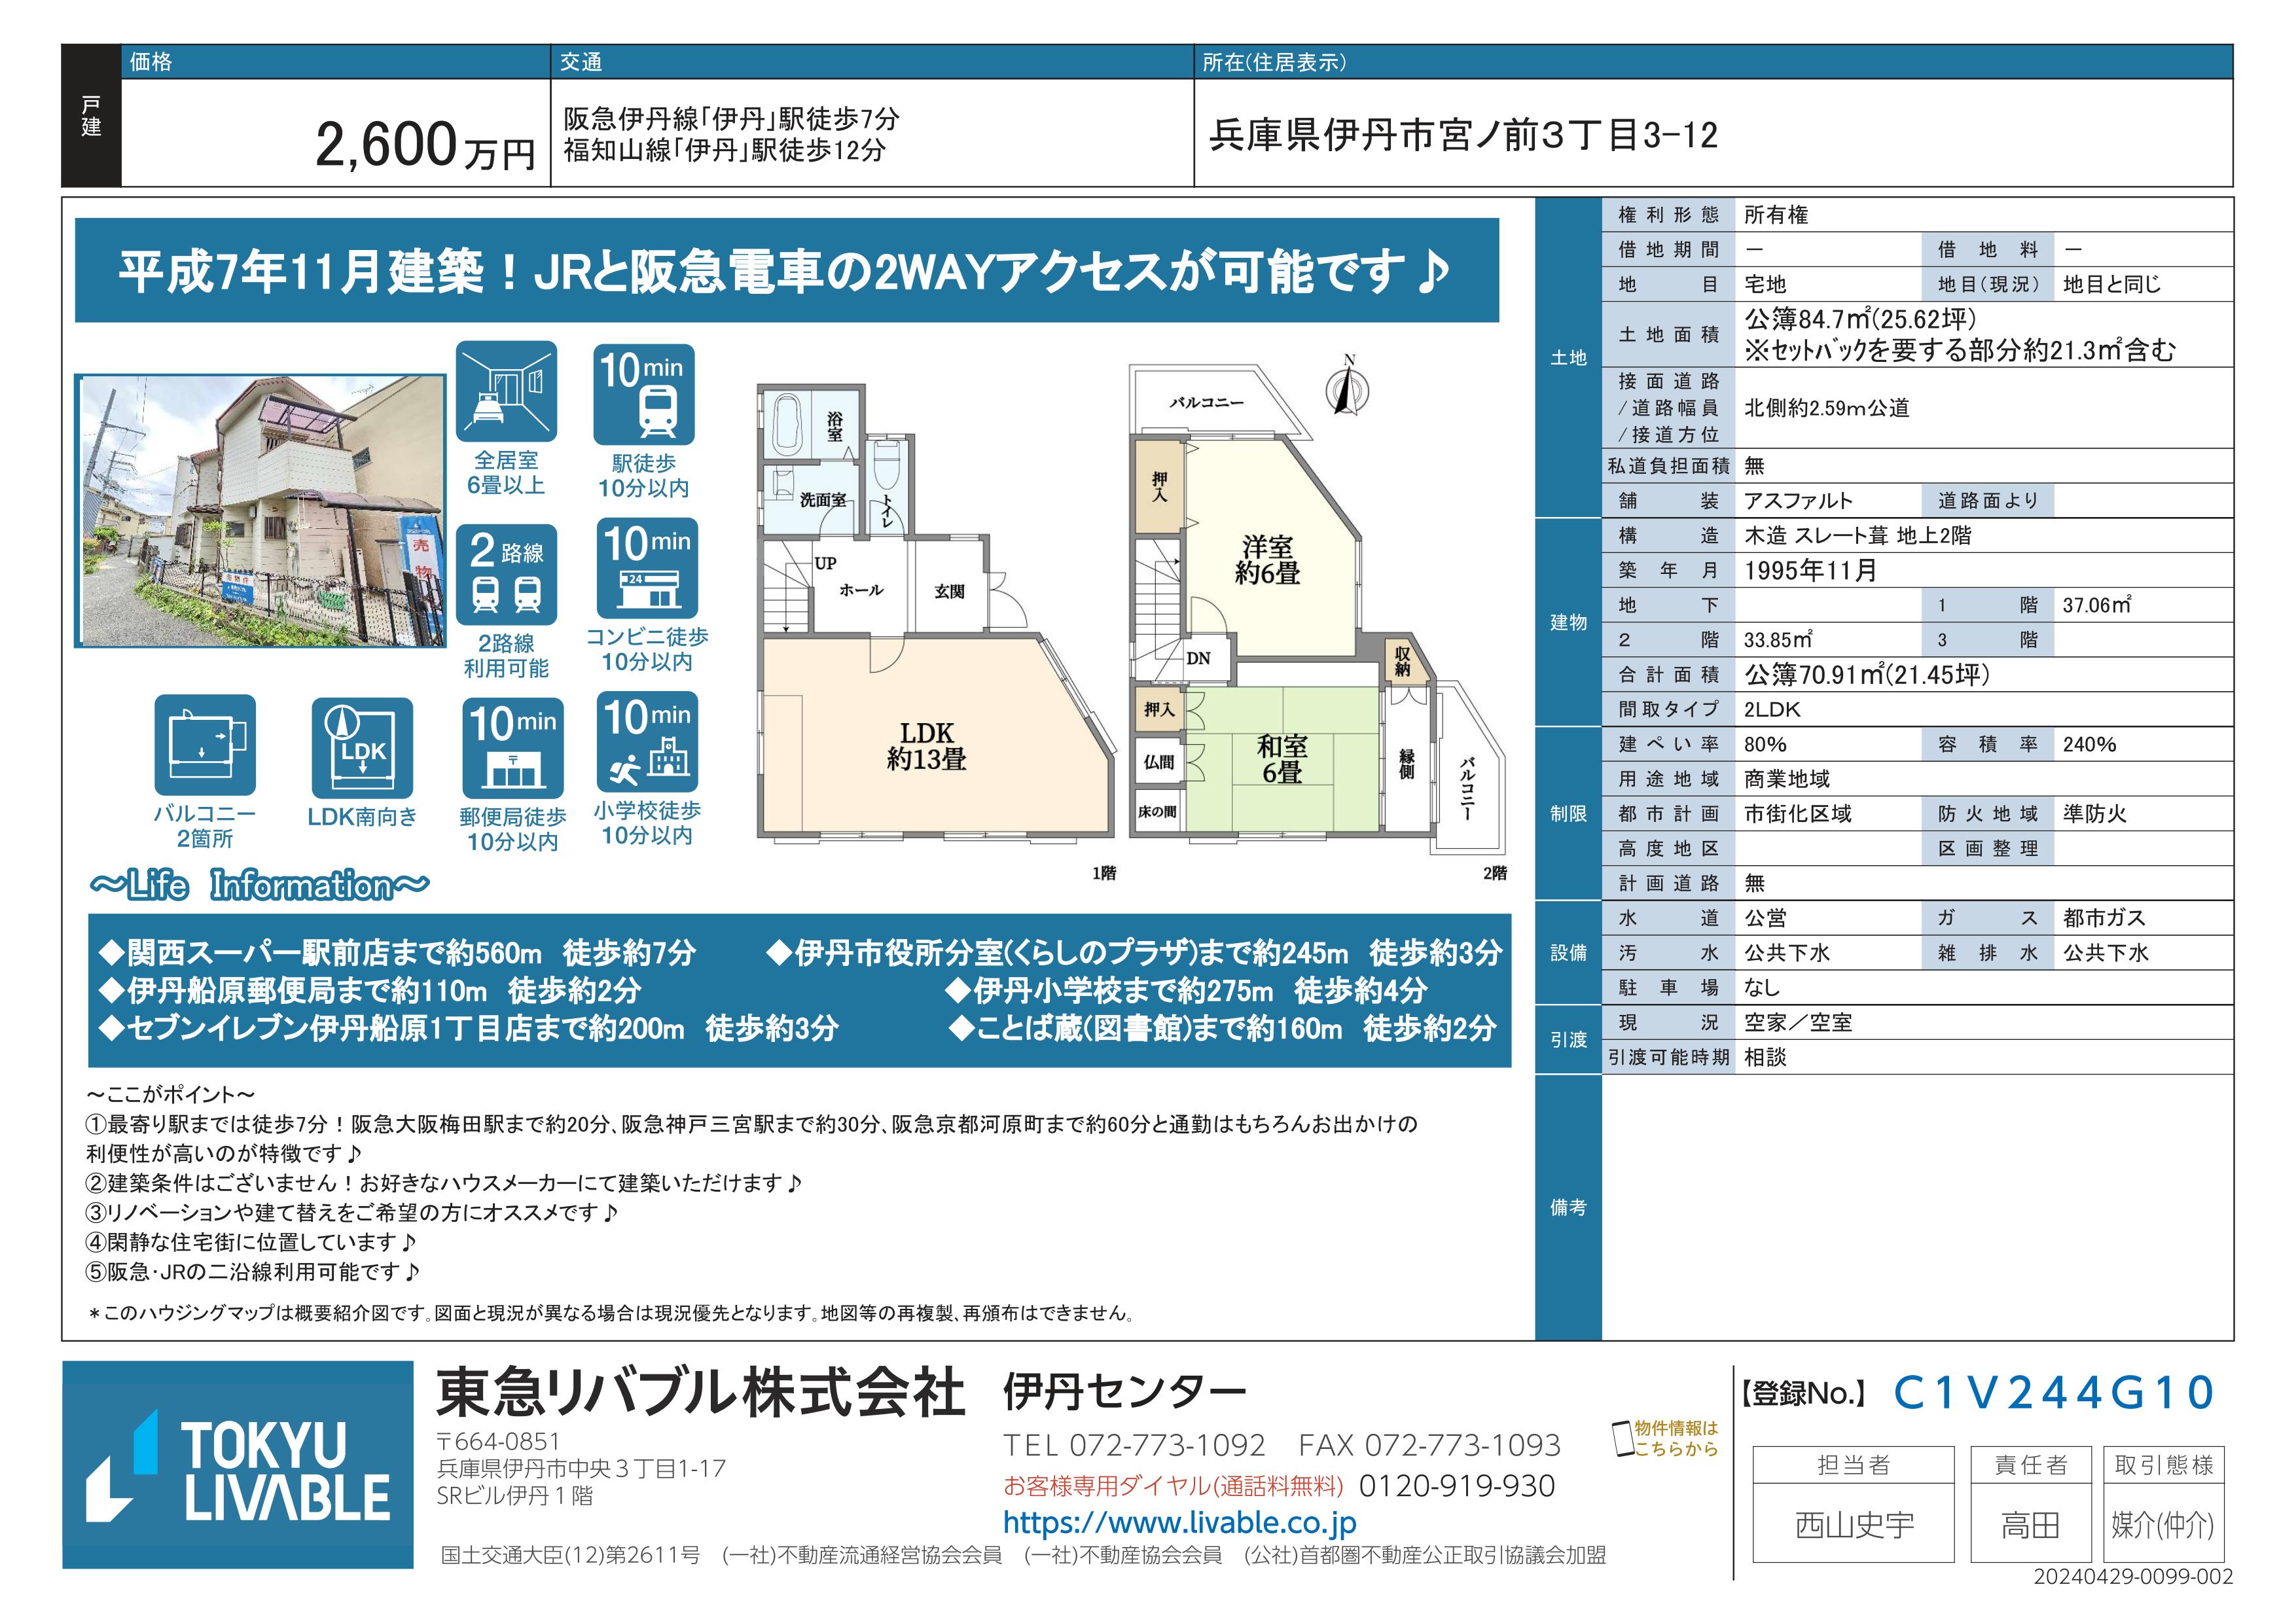
Task: Click the コンビニ徒歩10分以内 store icon
Action: click(647, 568)
